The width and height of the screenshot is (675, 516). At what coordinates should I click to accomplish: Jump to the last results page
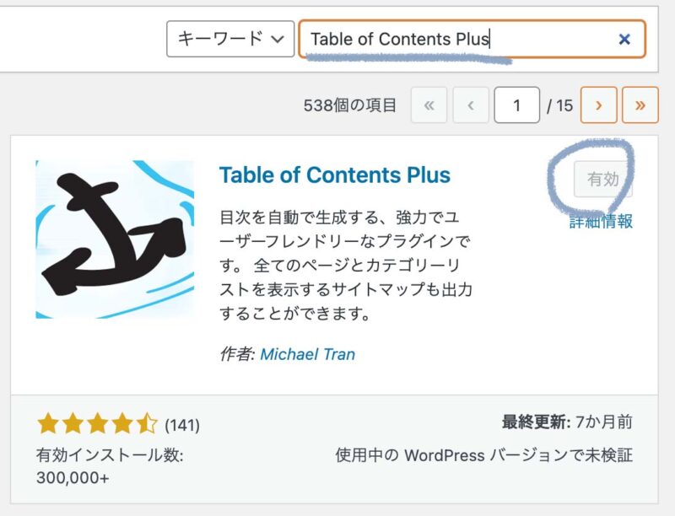click(640, 105)
